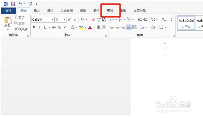The width and height of the screenshot is (203, 118).
Task: Click 复制 (Copy)
Action: pyautogui.click(x=19, y=23)
